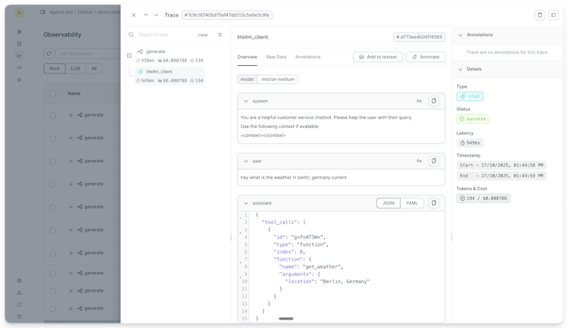Copy the system message content
This screenshot has height=328, width=568.
point(434,101)
